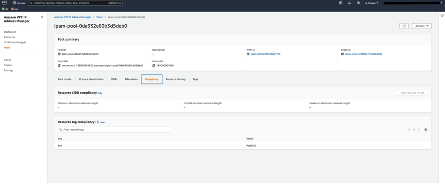
Task: Open the IAM shortcut in favorites bar
Action: click(14, 9)
